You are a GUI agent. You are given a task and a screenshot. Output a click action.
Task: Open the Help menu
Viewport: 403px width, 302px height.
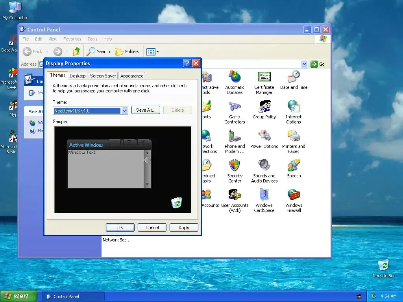click(108, 39)
